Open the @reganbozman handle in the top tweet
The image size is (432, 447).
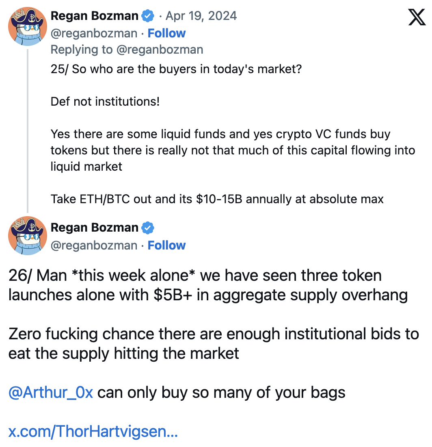[x=94, y=33]
